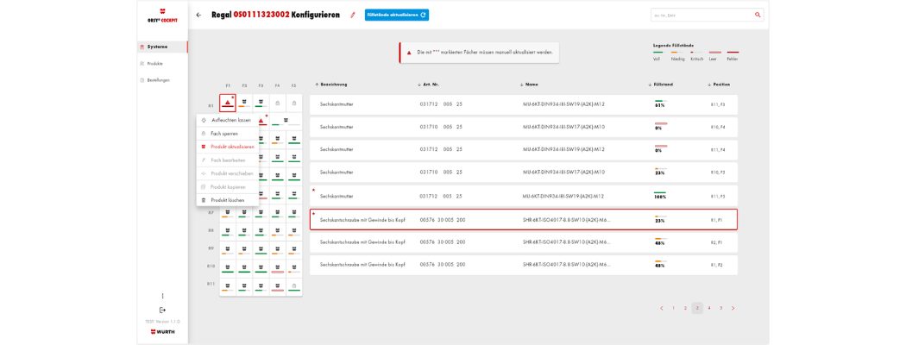Go to page 4 in pagination
Screen dimensions: 906x345
[709, 308]
